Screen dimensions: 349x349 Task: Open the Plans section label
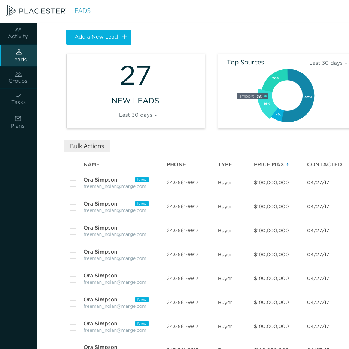18,126
